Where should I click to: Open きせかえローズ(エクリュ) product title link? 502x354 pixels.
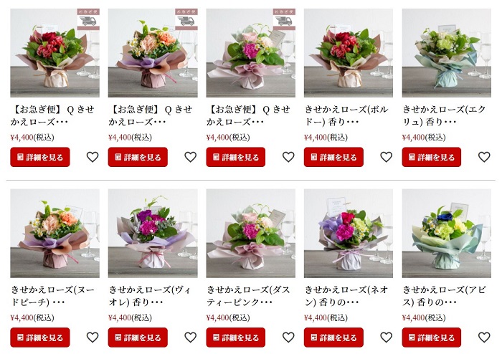[x=444, y=115]
